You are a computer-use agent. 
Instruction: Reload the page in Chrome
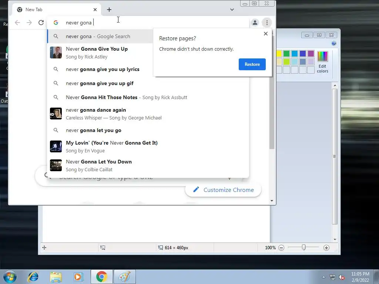coord(41,23)
